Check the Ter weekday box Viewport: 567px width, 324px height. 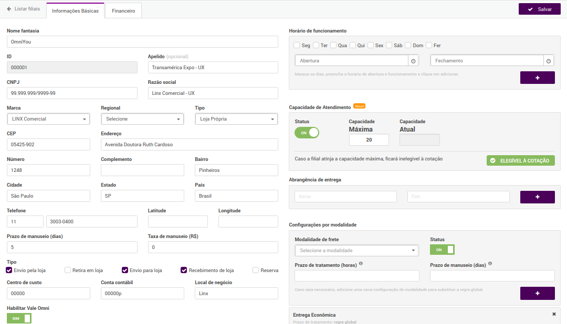click(316, 45)
